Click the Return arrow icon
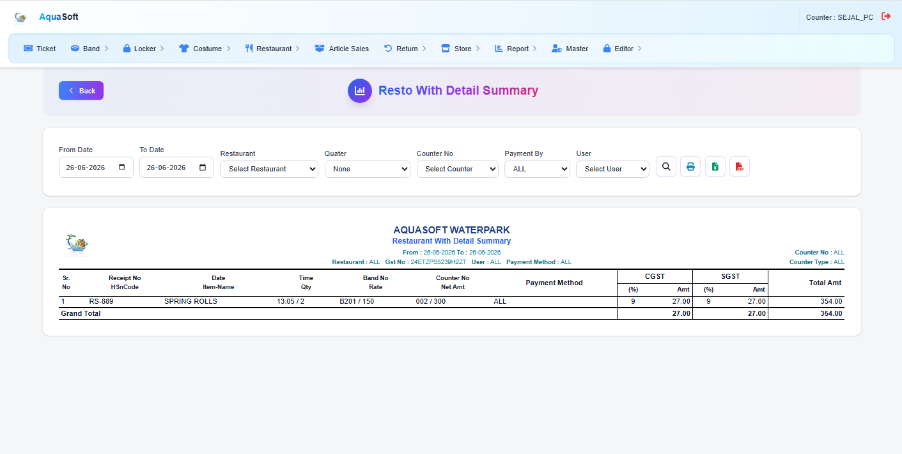902x454 pixels. click(388, 49)
